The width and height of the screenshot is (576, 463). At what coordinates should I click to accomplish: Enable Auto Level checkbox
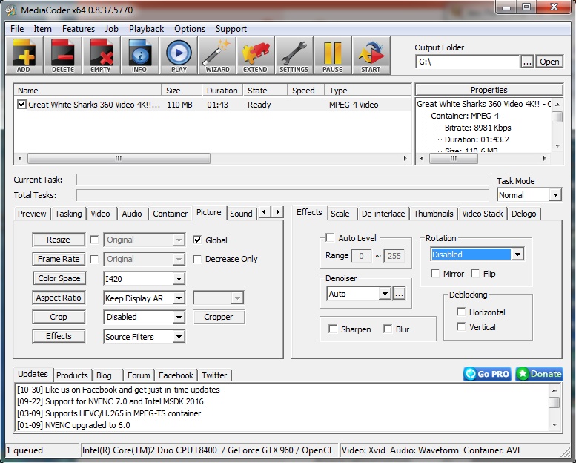click(x=330, y=237)
